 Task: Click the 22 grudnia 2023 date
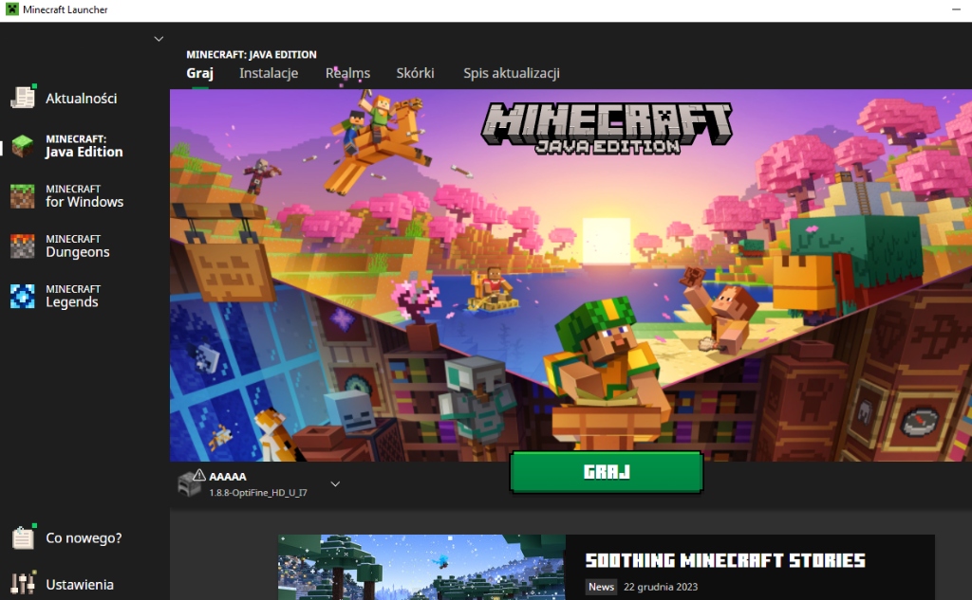click(x=661, y=587)
